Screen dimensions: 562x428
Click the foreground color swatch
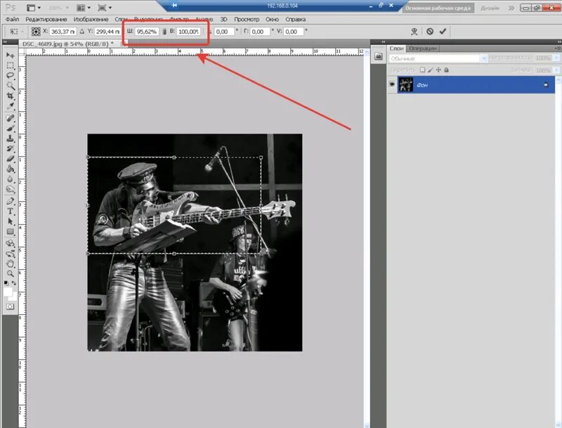[x=8, y=292]
